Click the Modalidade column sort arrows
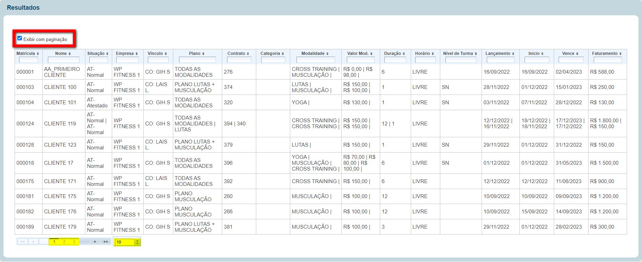Screen dimensions: 642x262 coord(327,54)
